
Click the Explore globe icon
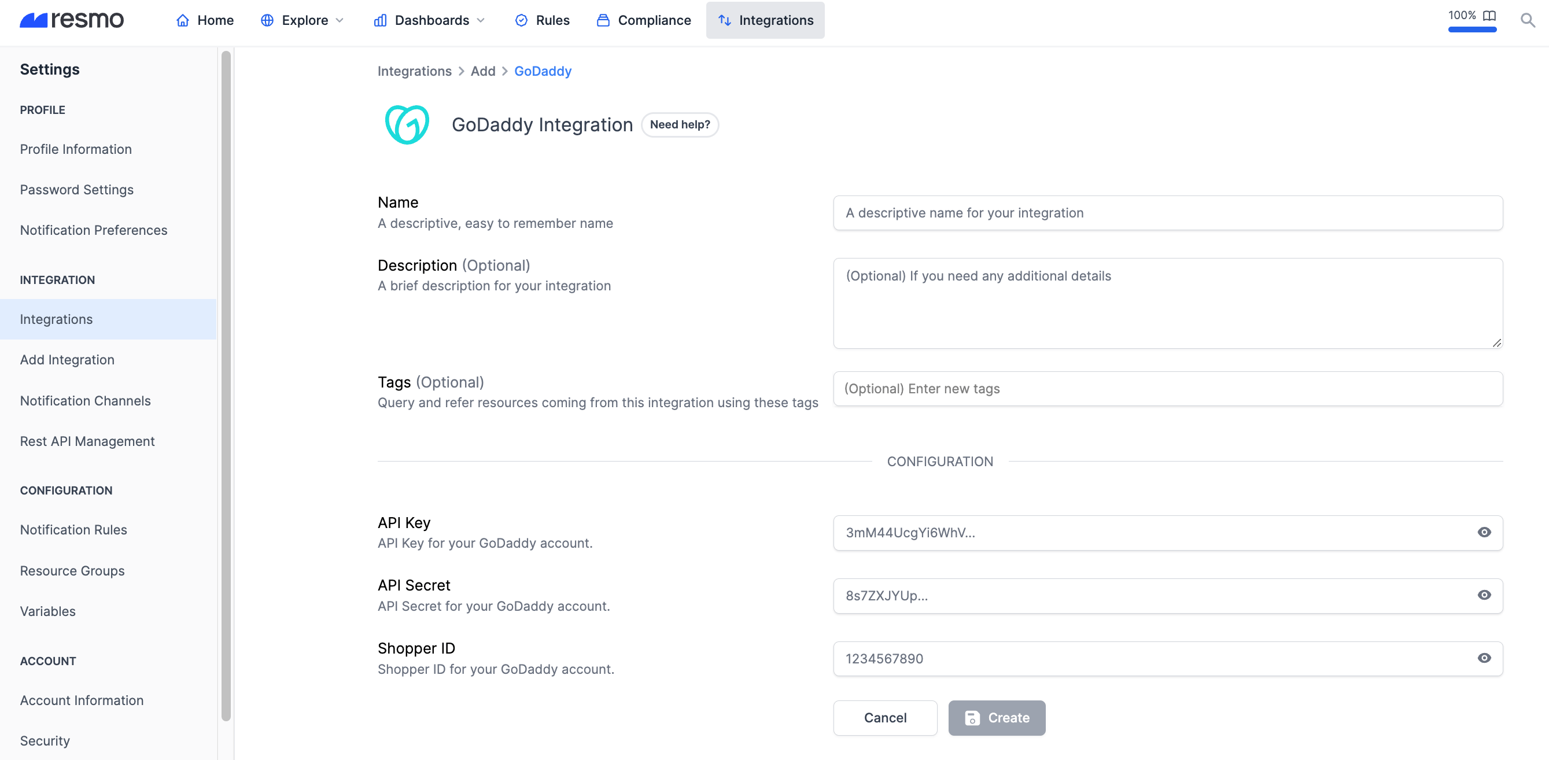[267, 20]
